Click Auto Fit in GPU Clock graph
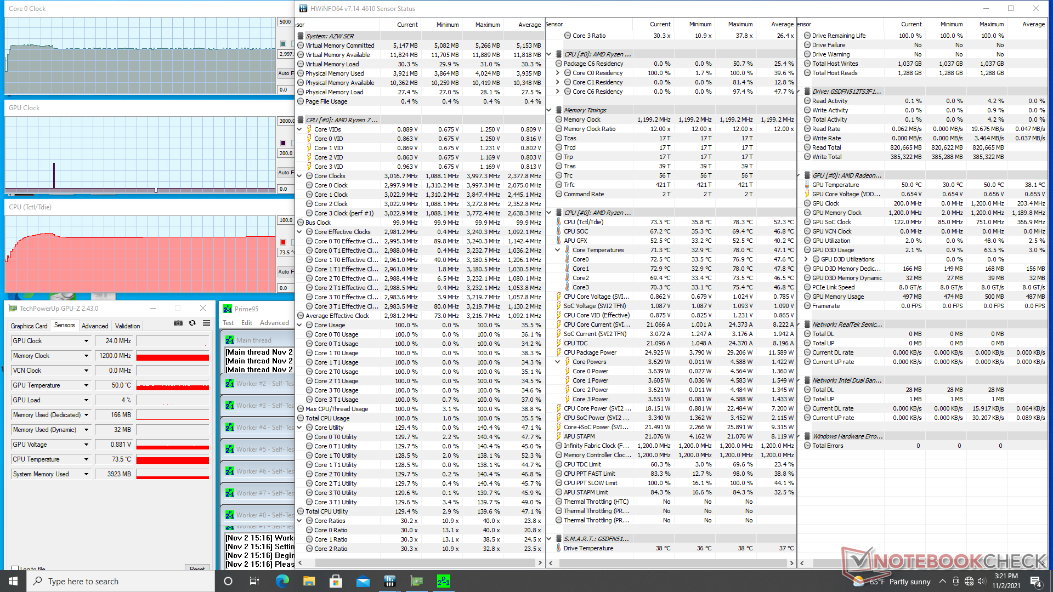1053x592 pixels. point(285,172)
